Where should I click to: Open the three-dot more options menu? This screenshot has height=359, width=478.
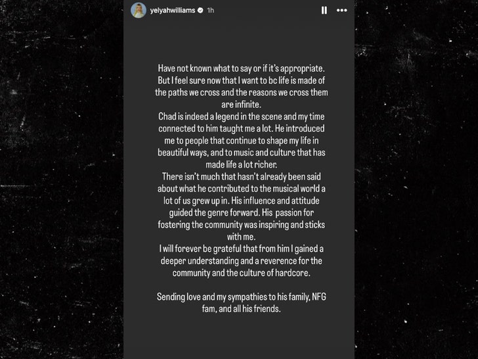pos(341,11)
